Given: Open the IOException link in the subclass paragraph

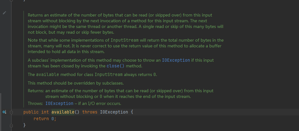Looking at the screenshot, I should [x=176, y=60].
